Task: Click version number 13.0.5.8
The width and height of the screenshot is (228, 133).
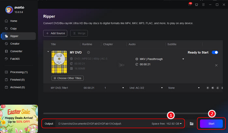Action: tap(19, 12)
